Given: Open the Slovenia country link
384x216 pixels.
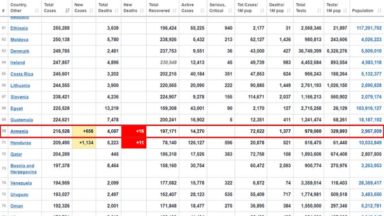Looking at the screenshot, I should (x=19, y=97).
